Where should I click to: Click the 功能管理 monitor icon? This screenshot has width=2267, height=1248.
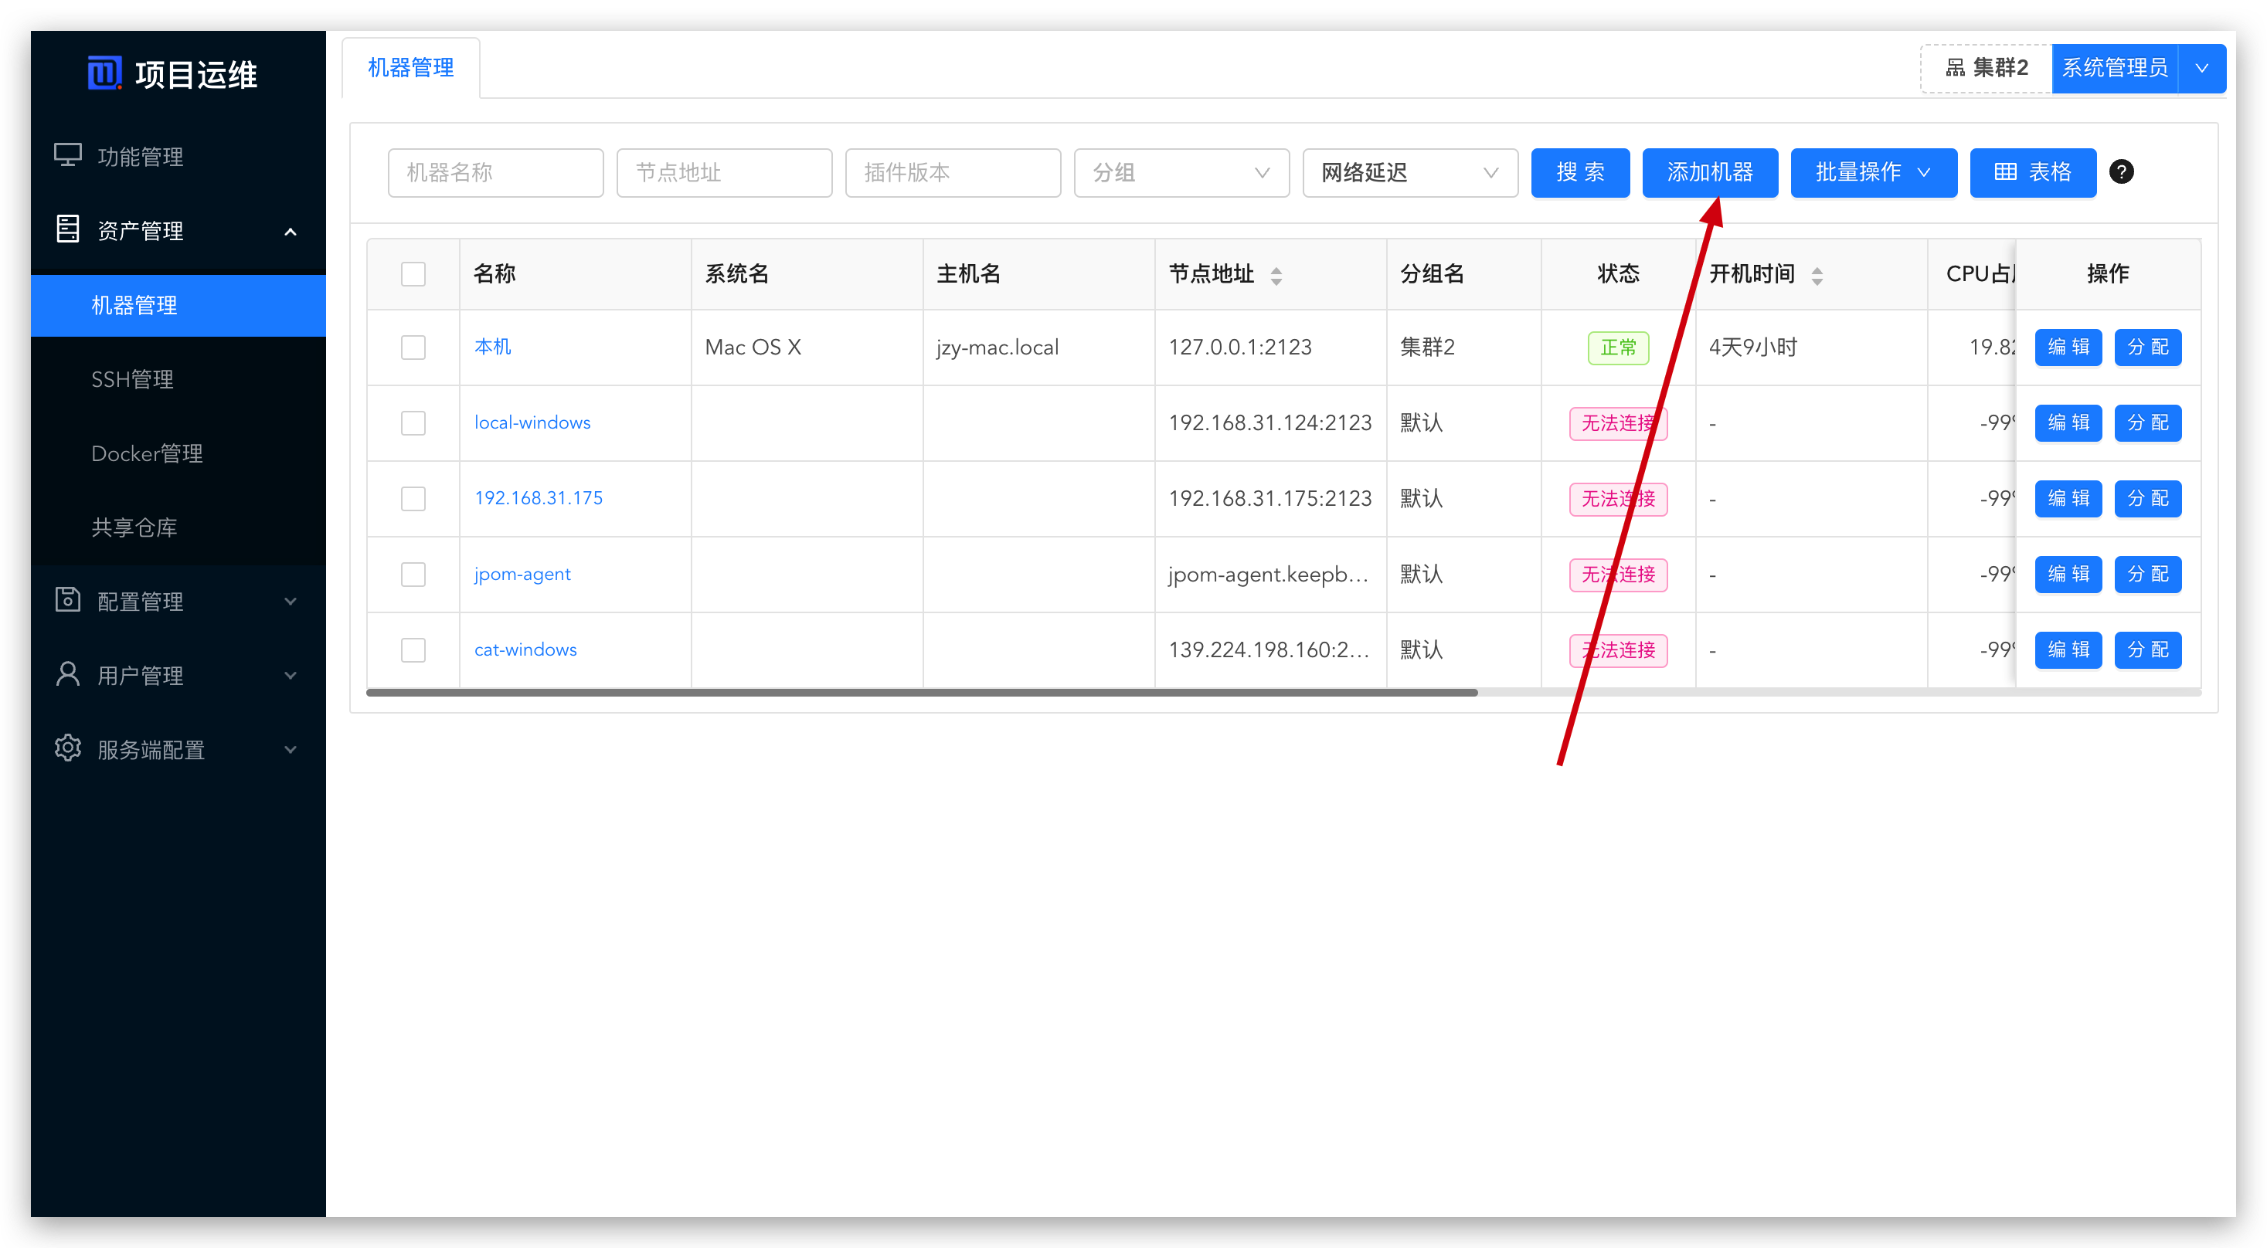click(68, 156)
